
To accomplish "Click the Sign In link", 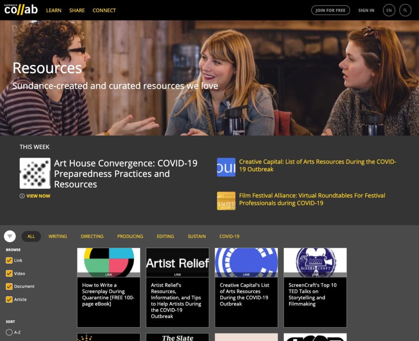I will pyautogui.click(x=366, y=10).
